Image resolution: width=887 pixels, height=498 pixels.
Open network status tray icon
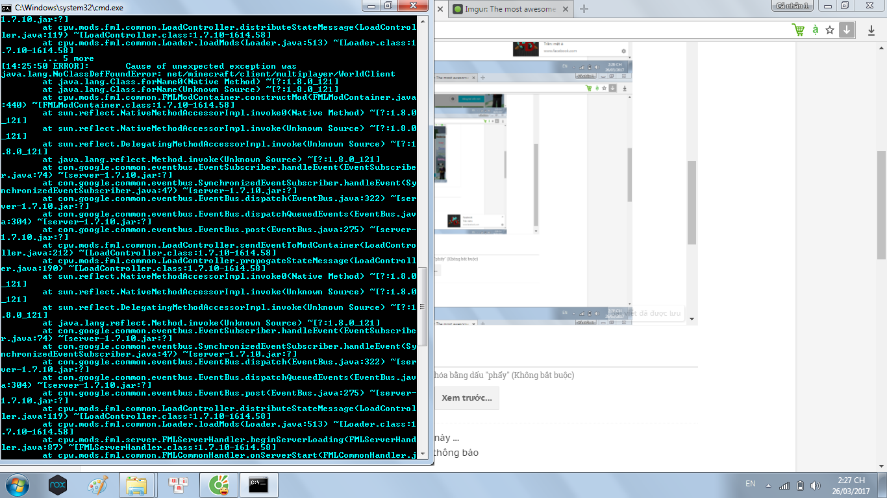(785, 486)
